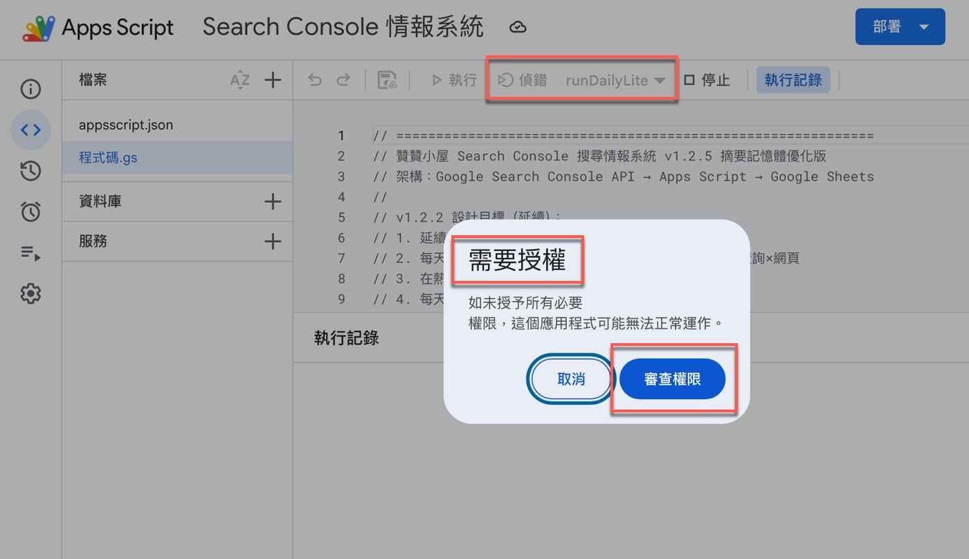Open the Overview info icon in sidebar
969x559 pixels.
coord(30,89)
